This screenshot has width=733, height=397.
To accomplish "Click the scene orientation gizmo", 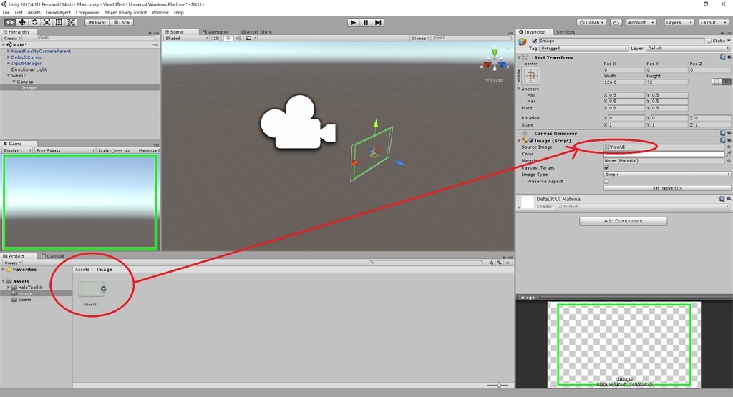I will [495, 61].
